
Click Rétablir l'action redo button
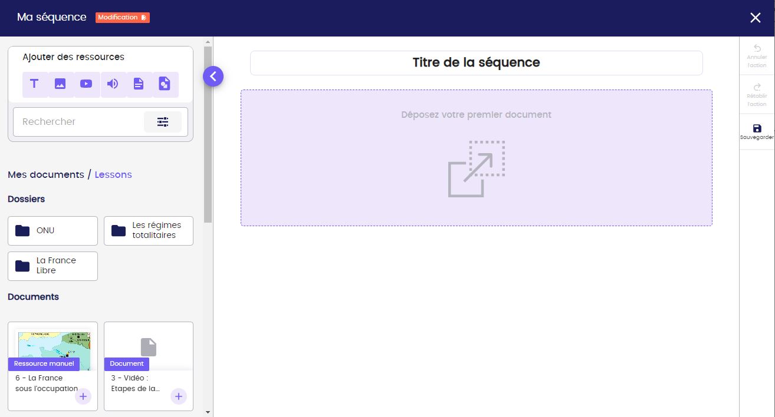(x=757, y=95)
